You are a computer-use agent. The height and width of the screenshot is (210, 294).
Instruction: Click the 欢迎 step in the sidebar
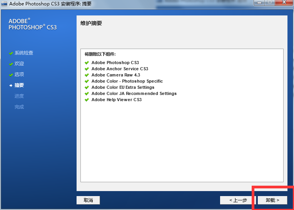pos(19,64)
